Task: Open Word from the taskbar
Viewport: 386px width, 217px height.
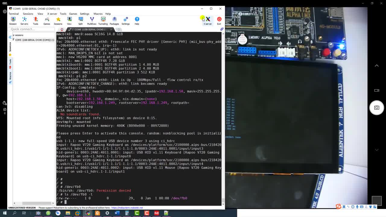Action: pos(117,213)
